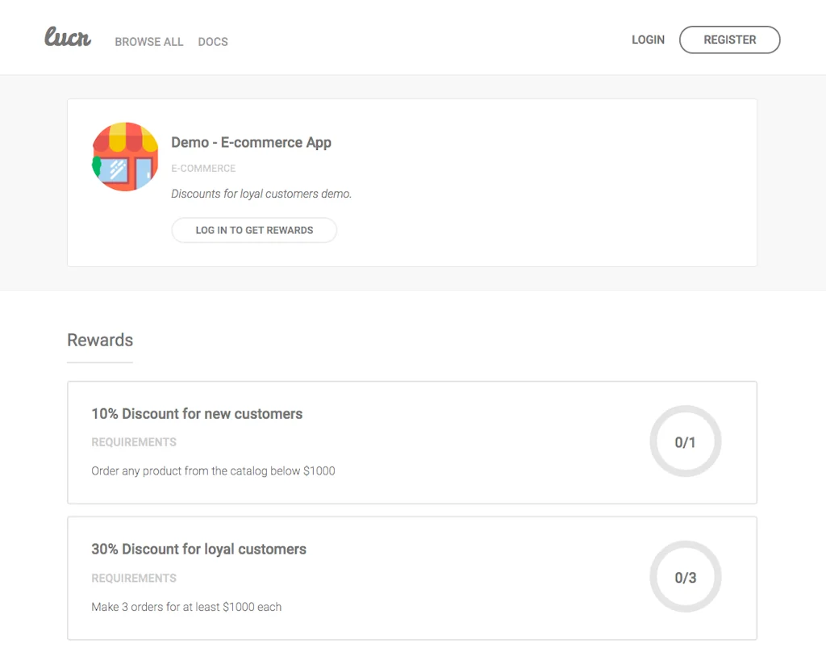Screen dimensions: 826x665
Task: Click the 0/3 progress circle
Action: point(685,578)
